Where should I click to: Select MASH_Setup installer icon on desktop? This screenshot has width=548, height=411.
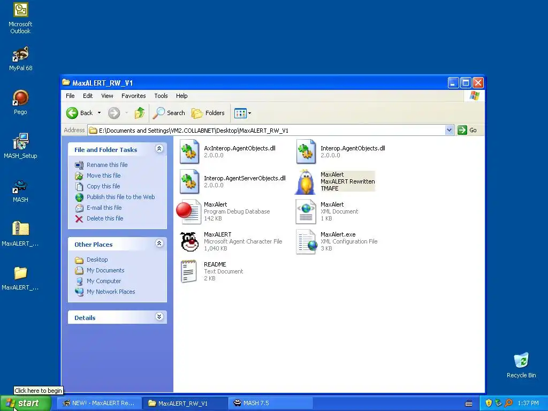(x=21, y=141)
